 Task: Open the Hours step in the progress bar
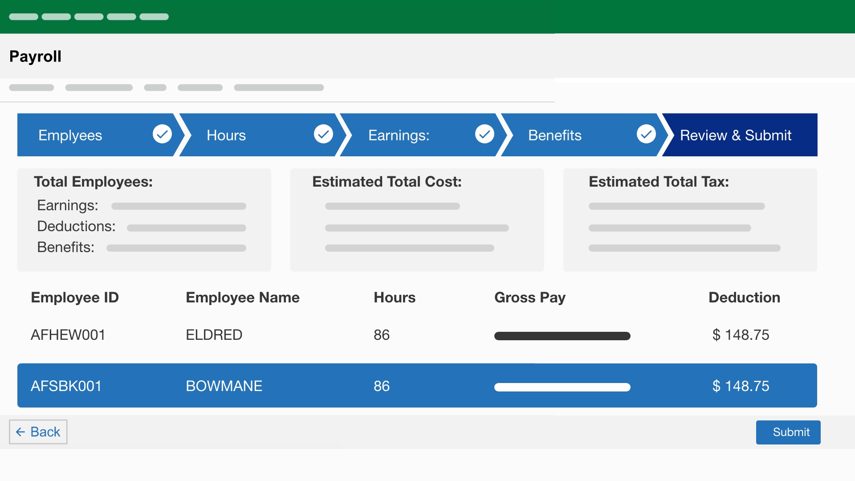coord(226,135)
